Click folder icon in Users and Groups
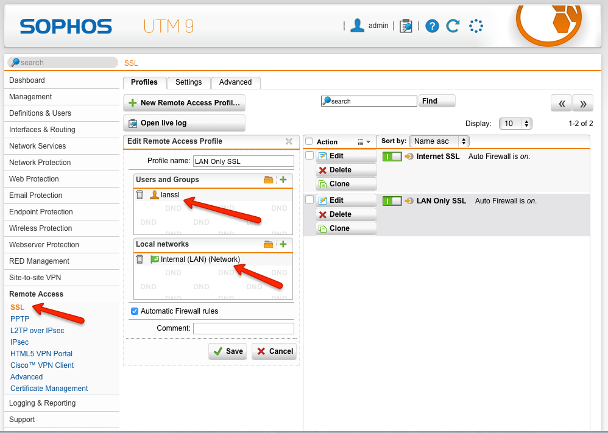This screenshot has height=433, width=608. tap(268, 180)
